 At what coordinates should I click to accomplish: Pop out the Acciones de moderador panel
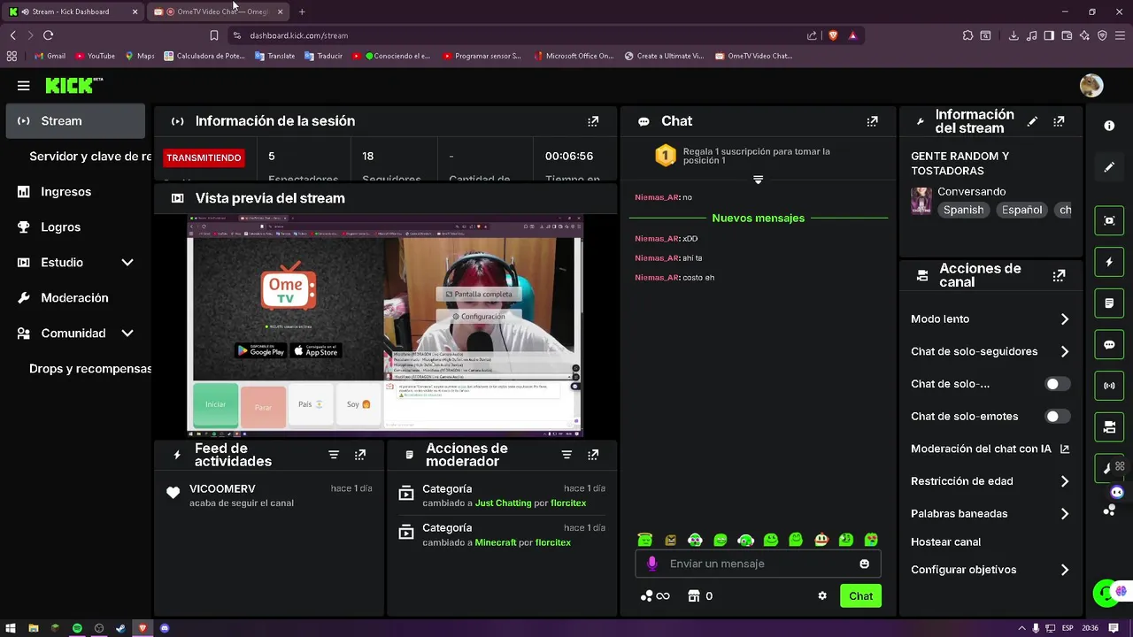pos(593,455)
